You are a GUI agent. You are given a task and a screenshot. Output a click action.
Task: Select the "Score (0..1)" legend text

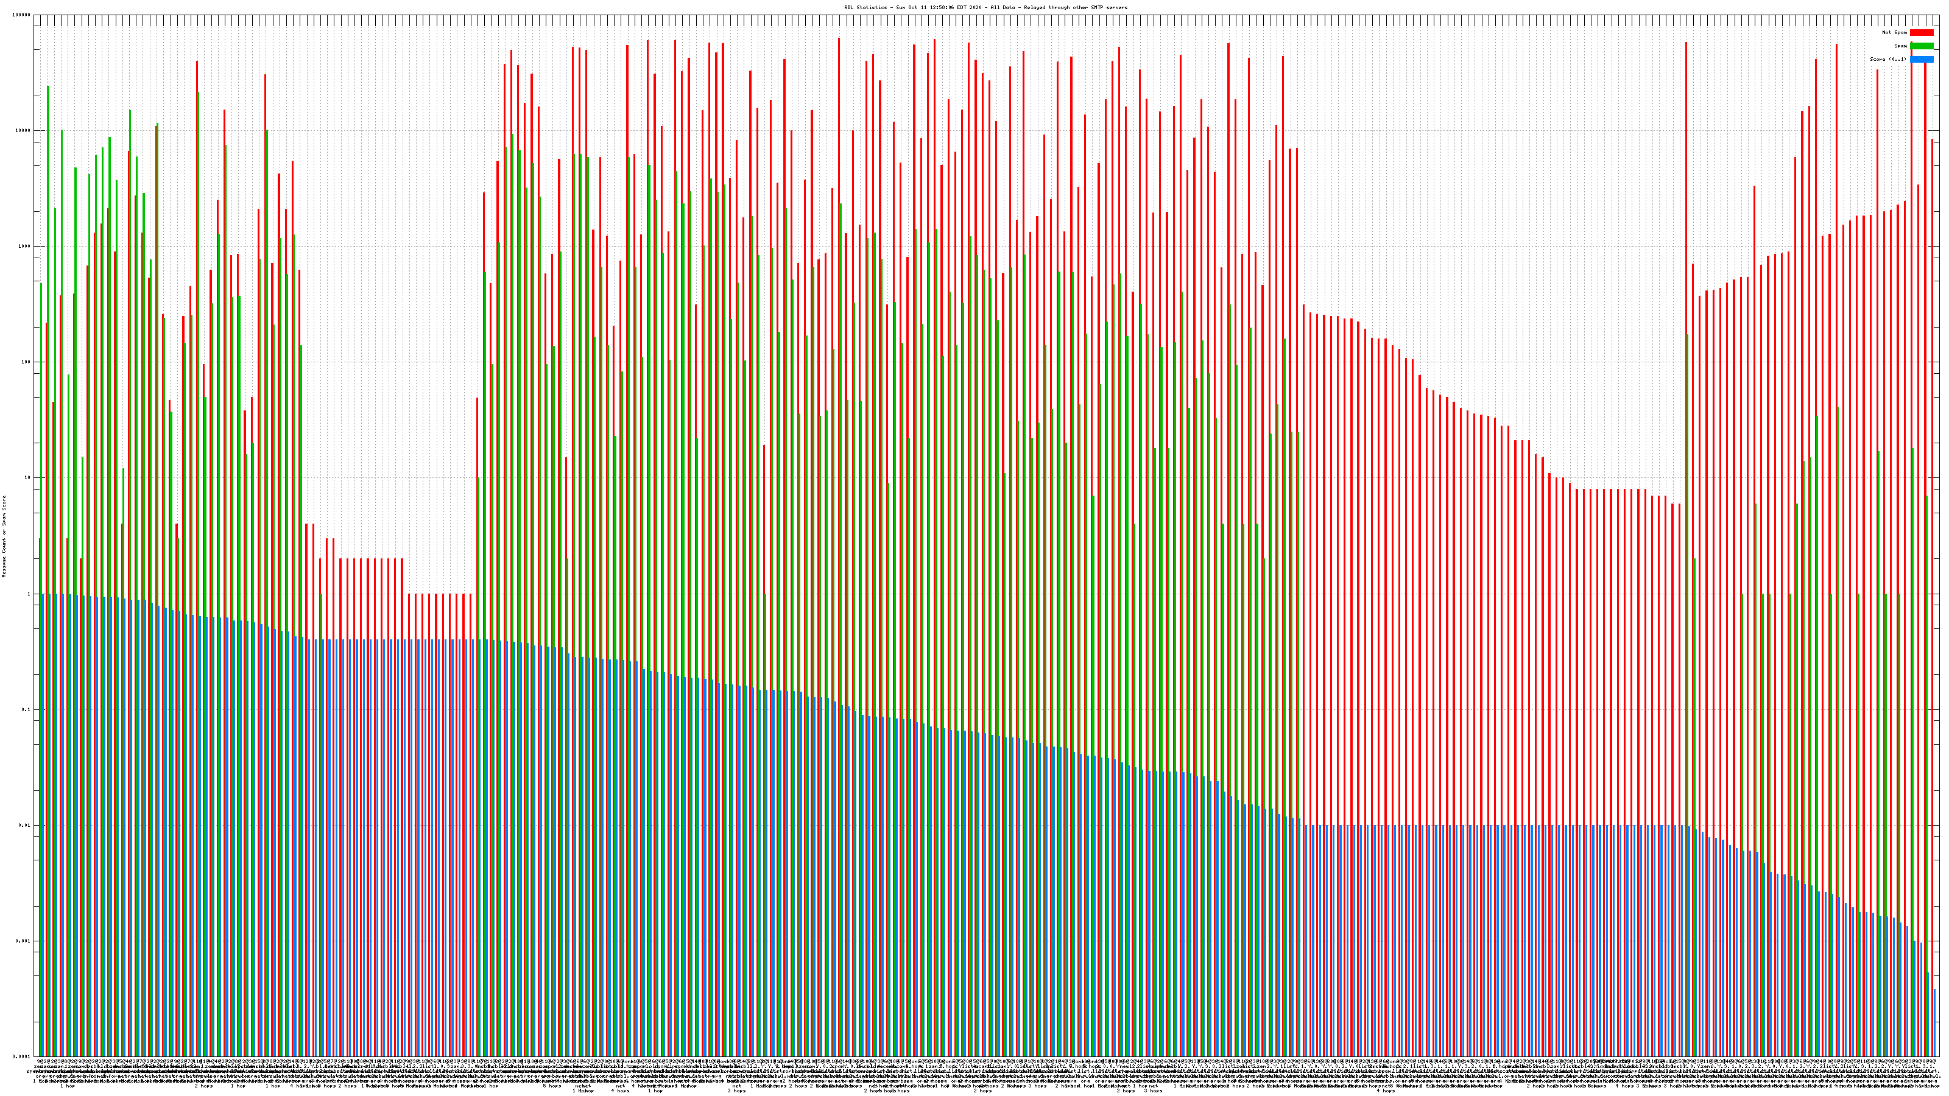[1887, 59]
